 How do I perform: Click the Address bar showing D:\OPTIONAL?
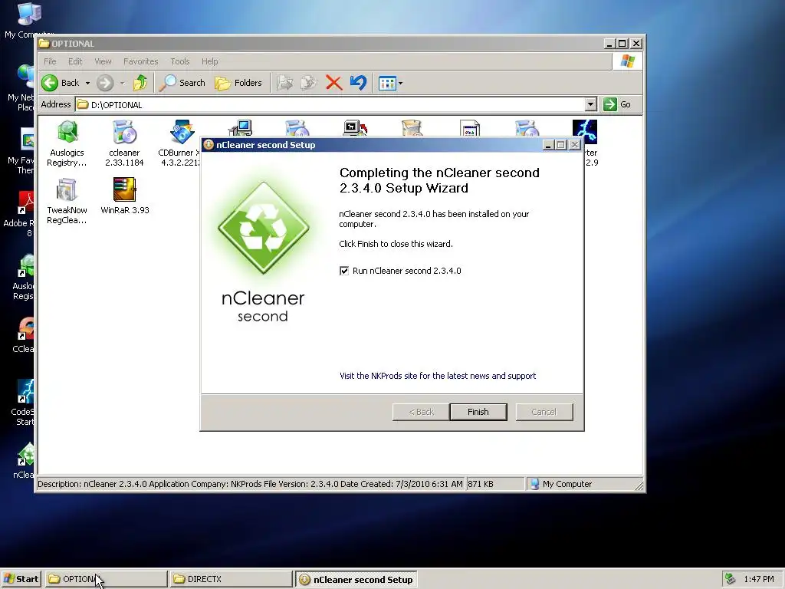(x=330, y=104)
